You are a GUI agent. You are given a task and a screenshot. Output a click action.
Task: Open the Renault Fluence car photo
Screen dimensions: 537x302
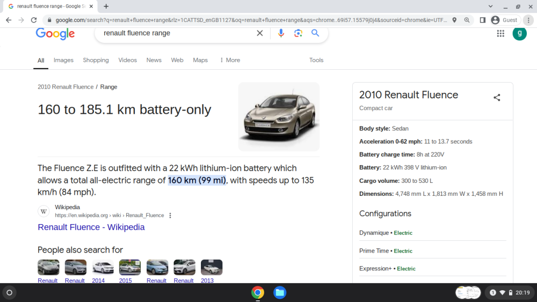pyautogui.click(x=279, y=116)
